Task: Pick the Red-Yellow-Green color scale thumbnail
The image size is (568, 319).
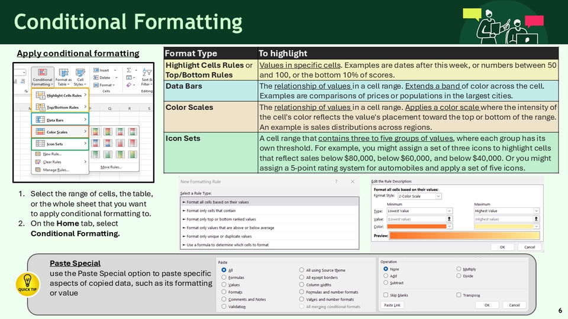Action: (108, 132)
